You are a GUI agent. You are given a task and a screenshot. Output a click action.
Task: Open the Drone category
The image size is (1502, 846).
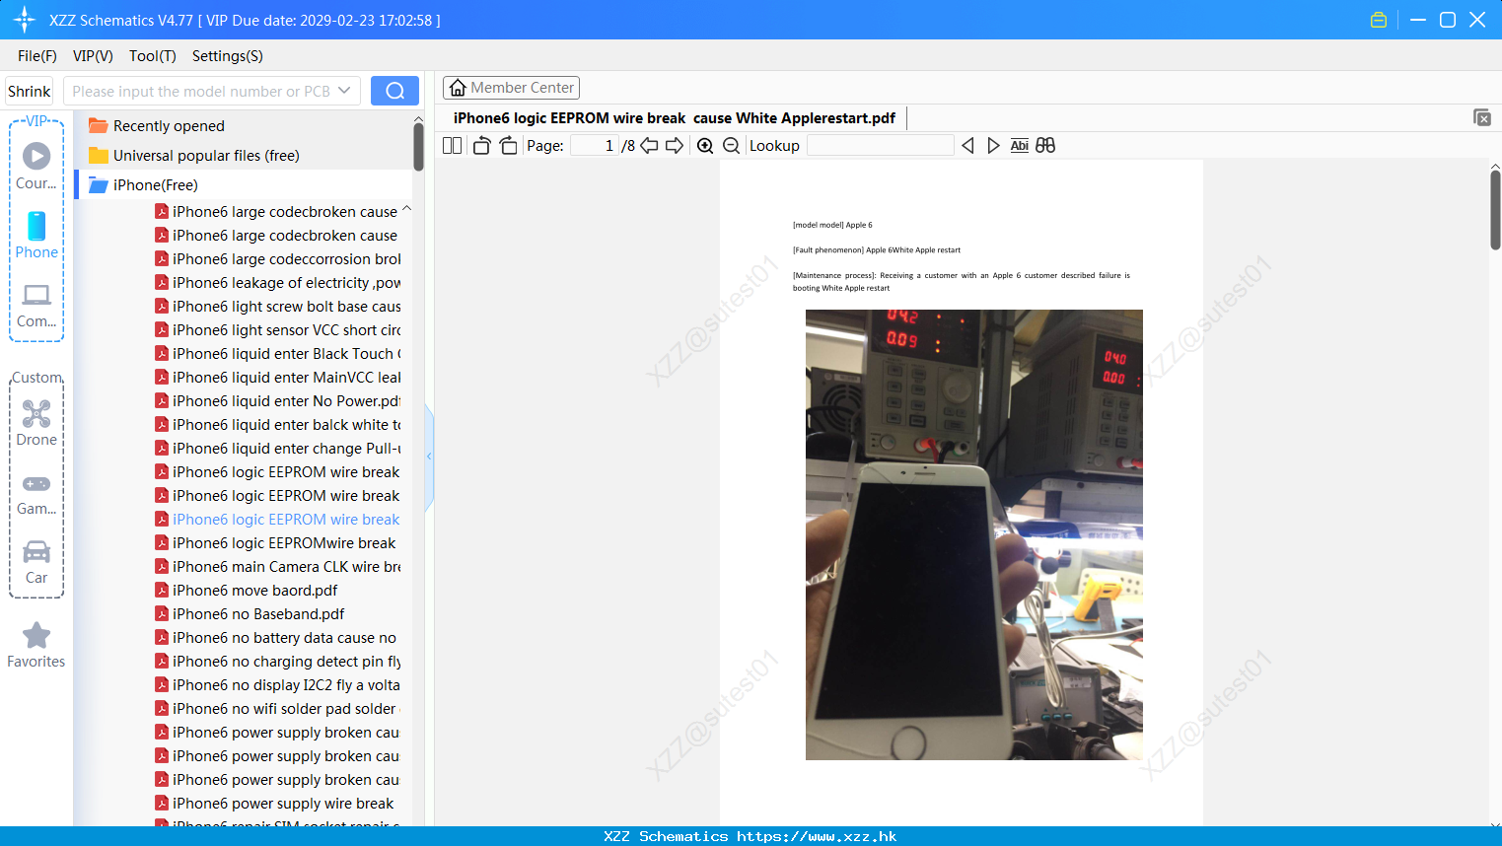pos(36,424)
